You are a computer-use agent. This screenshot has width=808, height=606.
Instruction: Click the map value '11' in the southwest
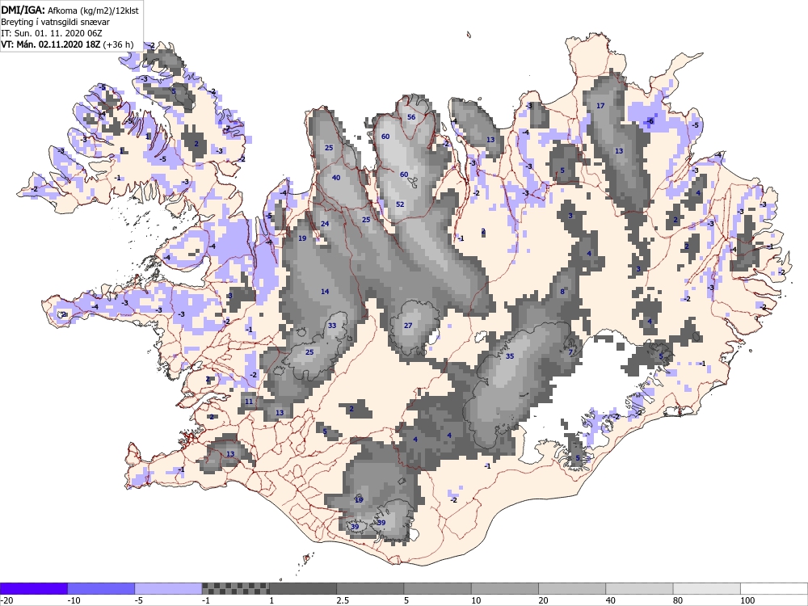coord(249,402)
